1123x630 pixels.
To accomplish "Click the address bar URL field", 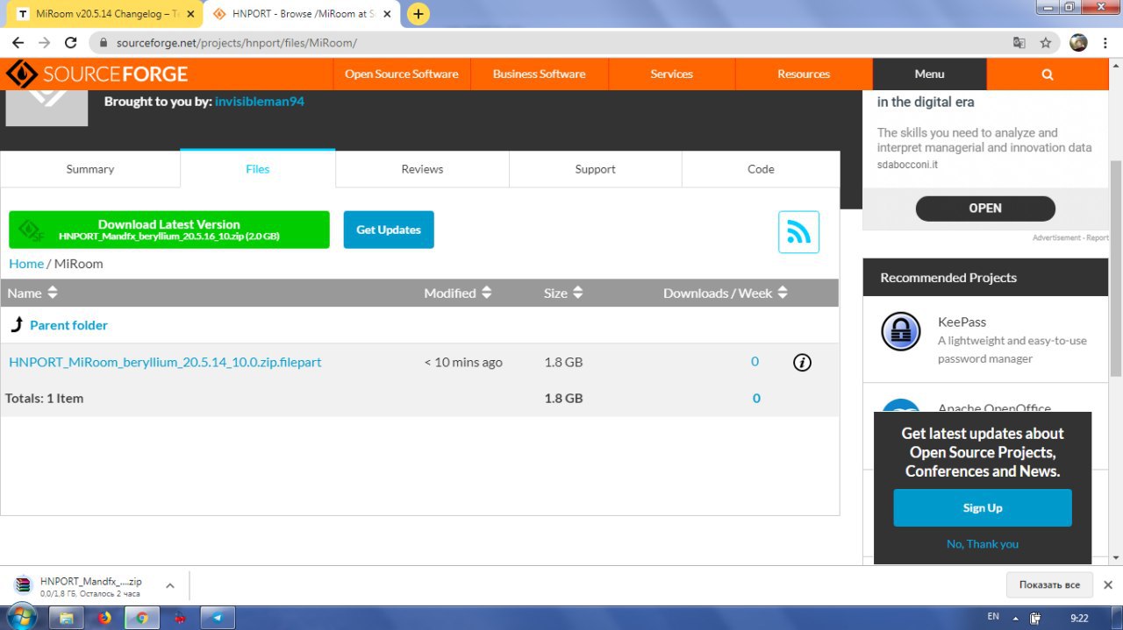I will point(553,43).
